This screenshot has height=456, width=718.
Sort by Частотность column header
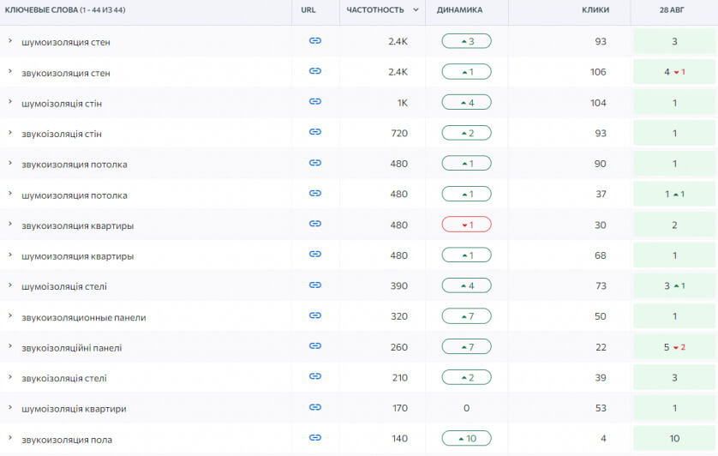[382, 9]
